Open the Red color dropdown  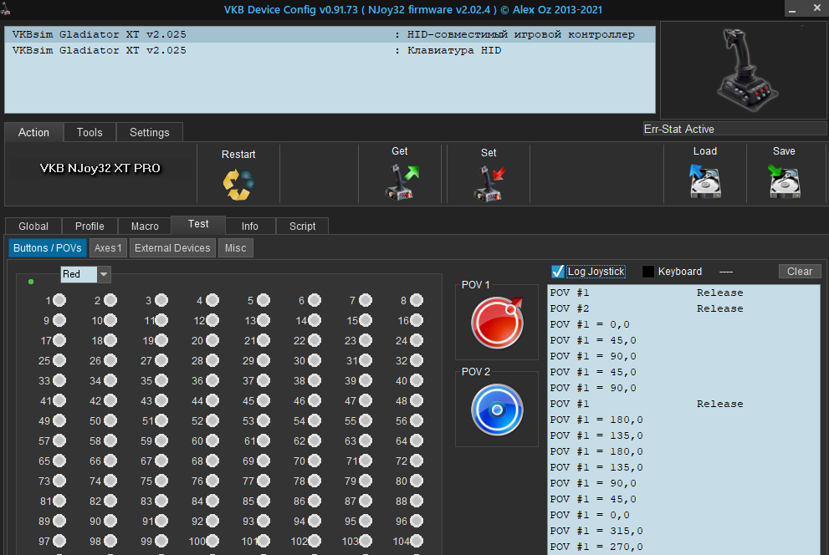(105, 274)
